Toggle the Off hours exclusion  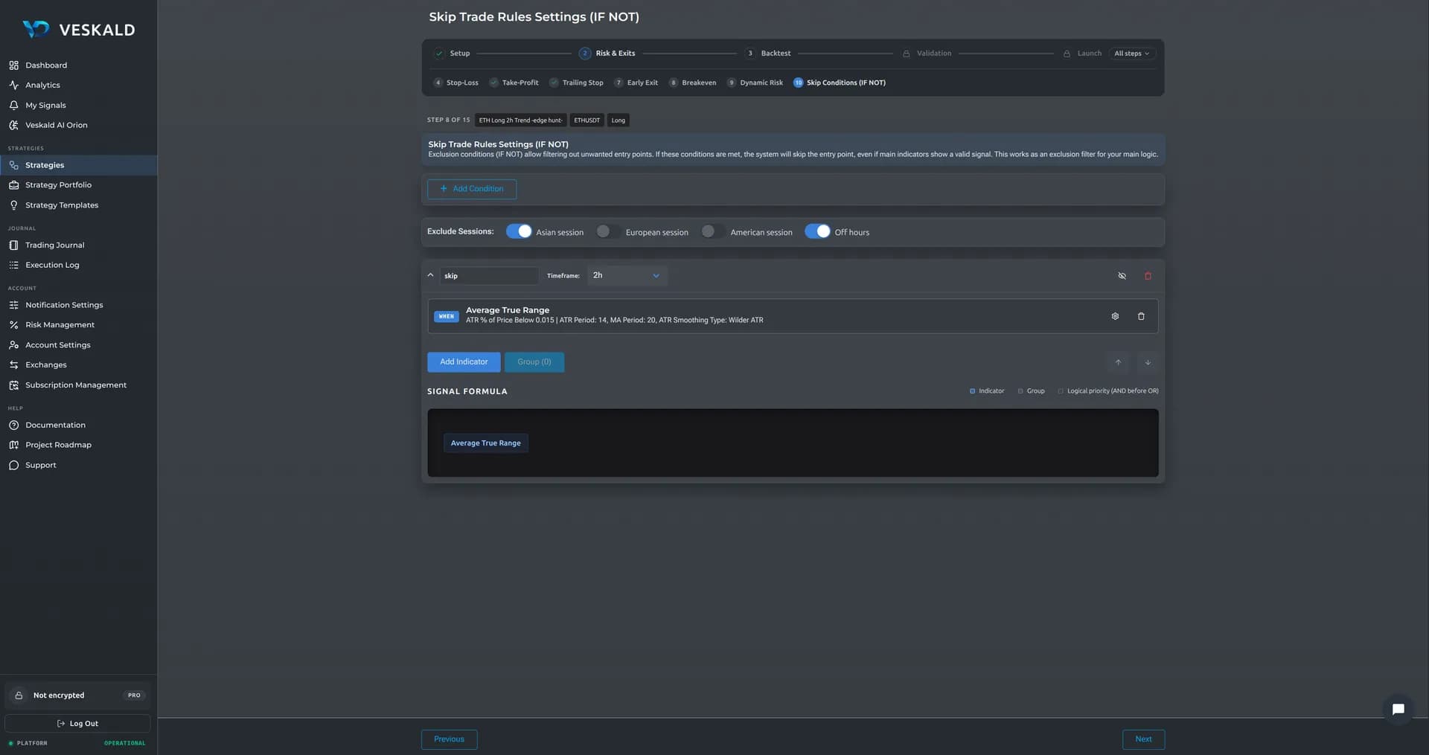click(x=817, y=231)
